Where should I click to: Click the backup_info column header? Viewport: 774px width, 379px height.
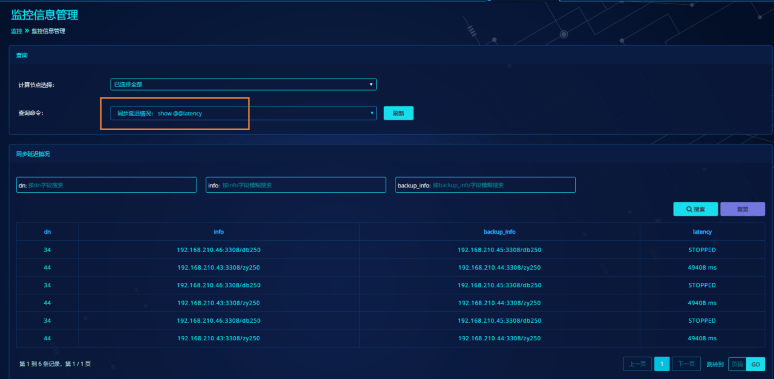pyautogui.click(x=499, y=232)
